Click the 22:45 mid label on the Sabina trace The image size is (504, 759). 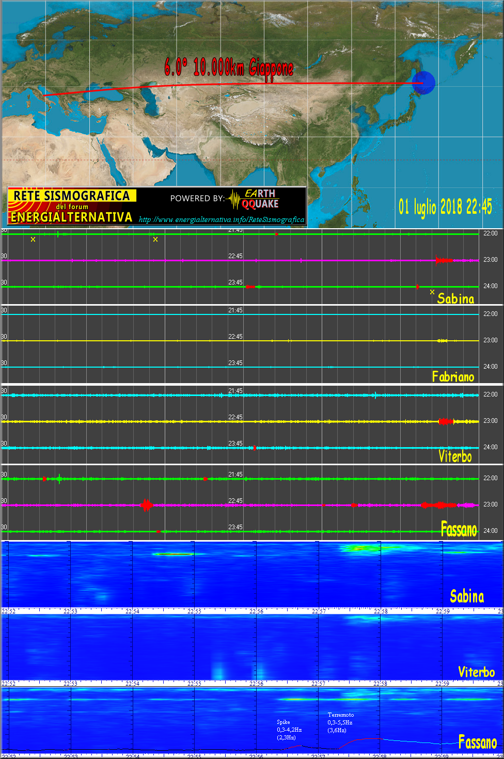click(x=235, y=256)
